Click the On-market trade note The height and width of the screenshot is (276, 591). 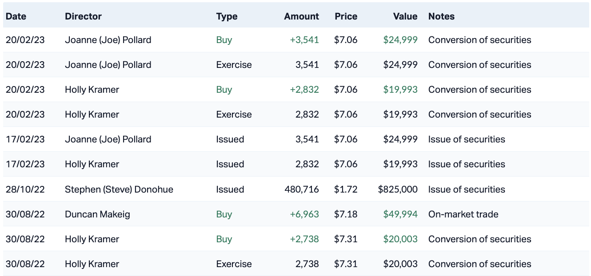click(463, 214)
